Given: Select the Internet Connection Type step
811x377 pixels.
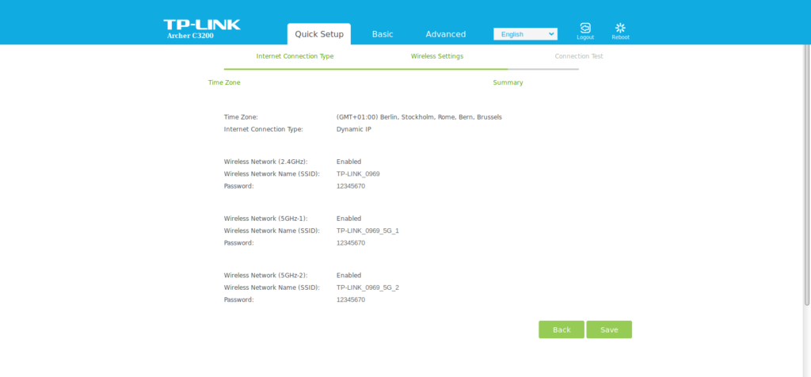Looking at the screenshot, I should click(295, 56).
